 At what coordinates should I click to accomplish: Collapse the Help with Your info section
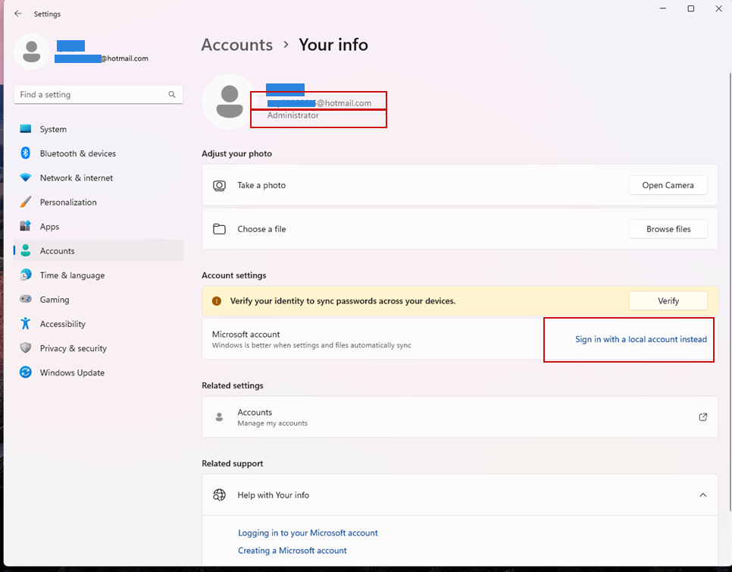(x=702, y=495)
